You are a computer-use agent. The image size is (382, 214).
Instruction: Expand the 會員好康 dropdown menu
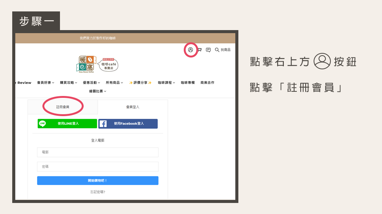click(45, 83)
